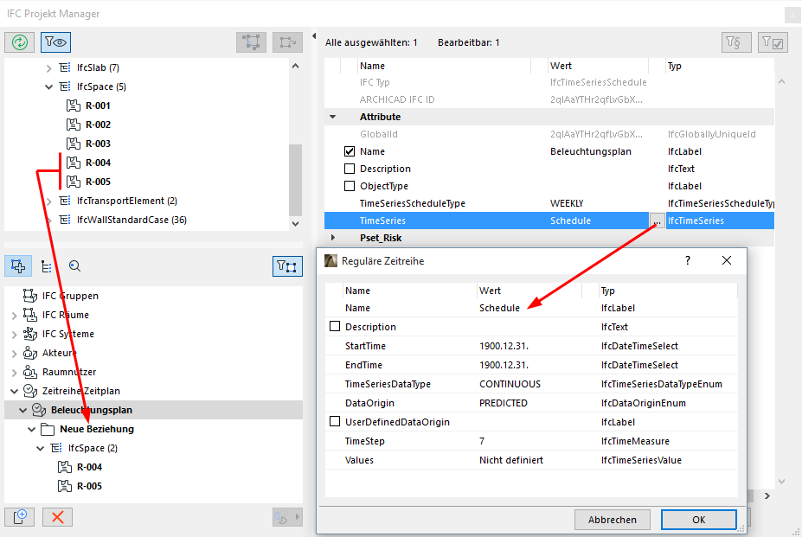Check the UserDefinedDataOrigin checkbox
This screenshot has width=802, height=537.
click(x=335, y=421)
